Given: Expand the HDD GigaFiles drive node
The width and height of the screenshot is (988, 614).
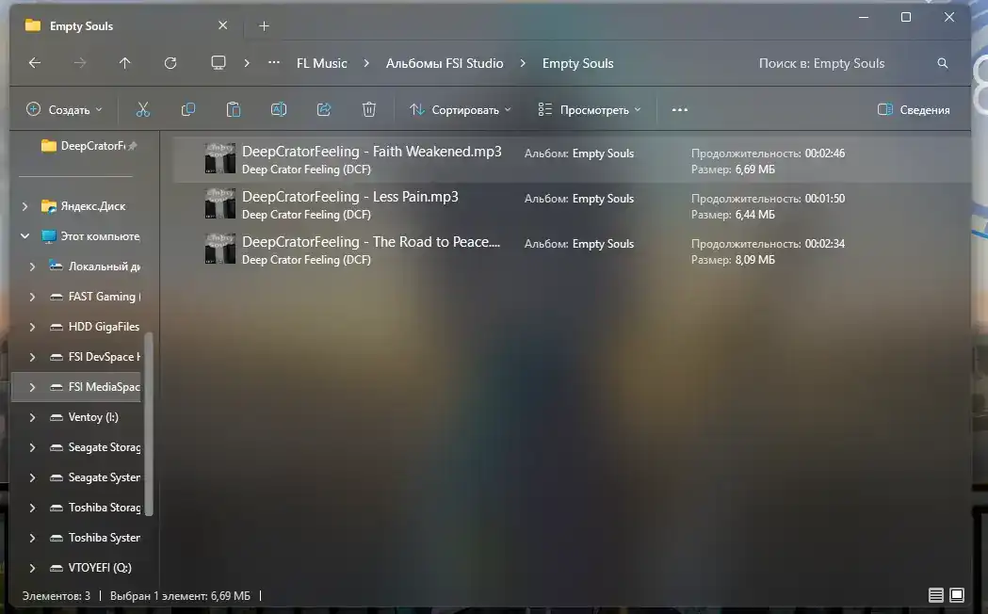Looking at the screenshot, I should pyautogui.click(x=32, y=327).
